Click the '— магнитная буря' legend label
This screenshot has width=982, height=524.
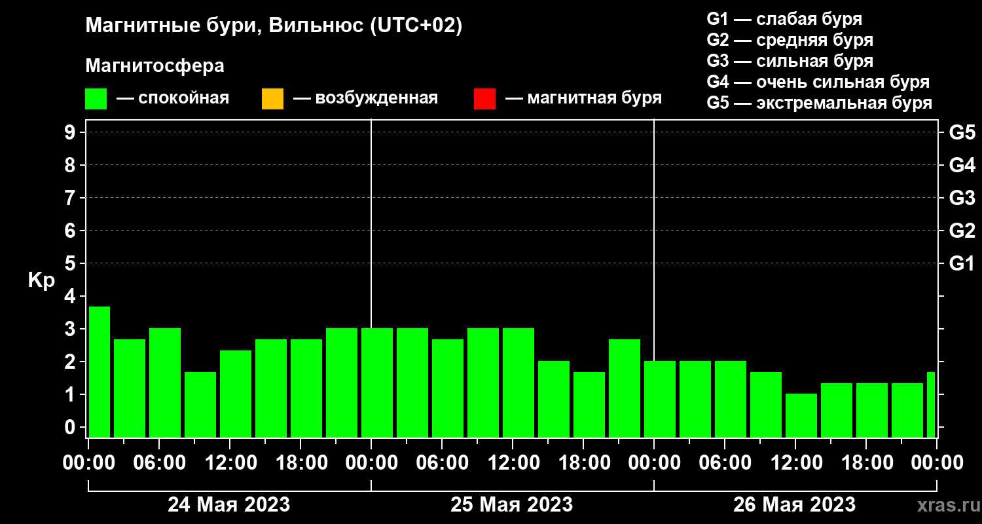(x=583, y=98)
